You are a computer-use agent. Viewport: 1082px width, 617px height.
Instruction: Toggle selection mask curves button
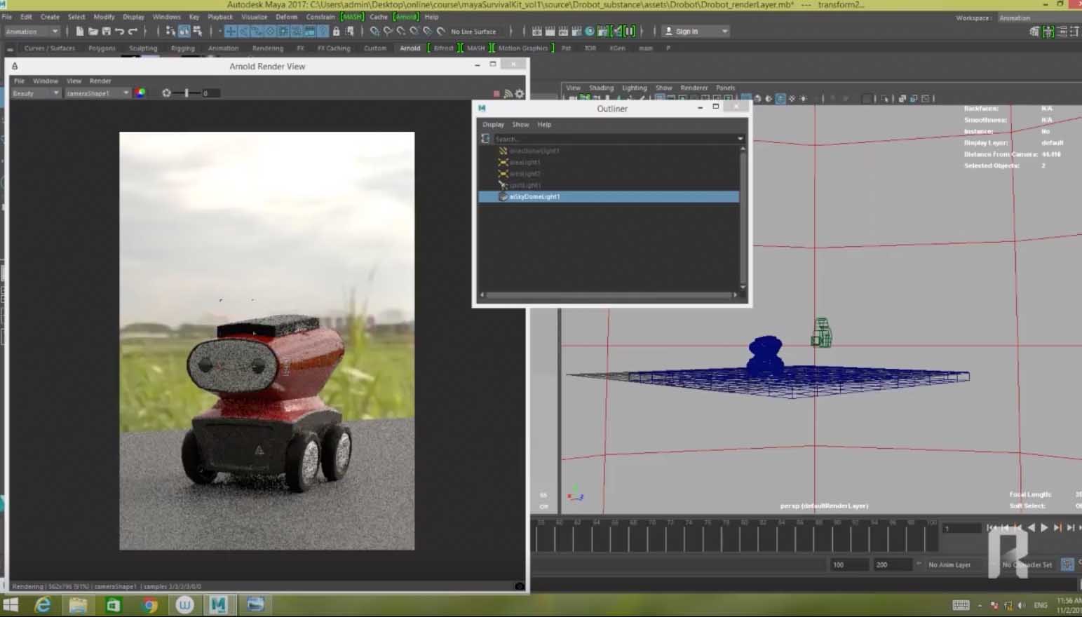tap(257, 32)
